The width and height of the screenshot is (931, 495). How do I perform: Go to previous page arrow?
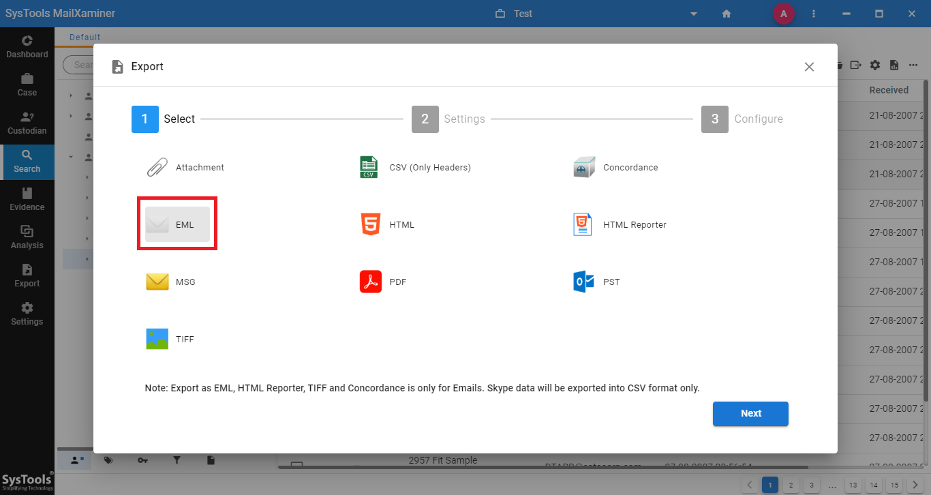(749, 485)
